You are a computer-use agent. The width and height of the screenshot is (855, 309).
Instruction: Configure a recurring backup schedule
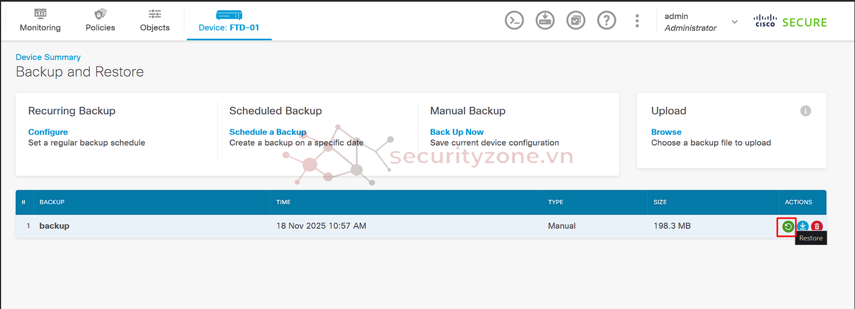(x=48, y=132)
